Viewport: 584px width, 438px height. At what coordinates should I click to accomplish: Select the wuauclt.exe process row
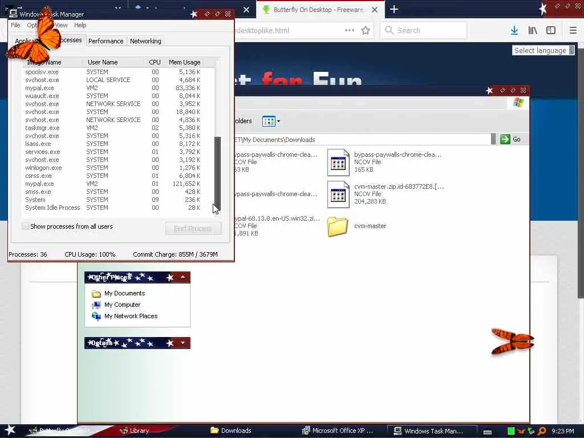click(113, 96)
